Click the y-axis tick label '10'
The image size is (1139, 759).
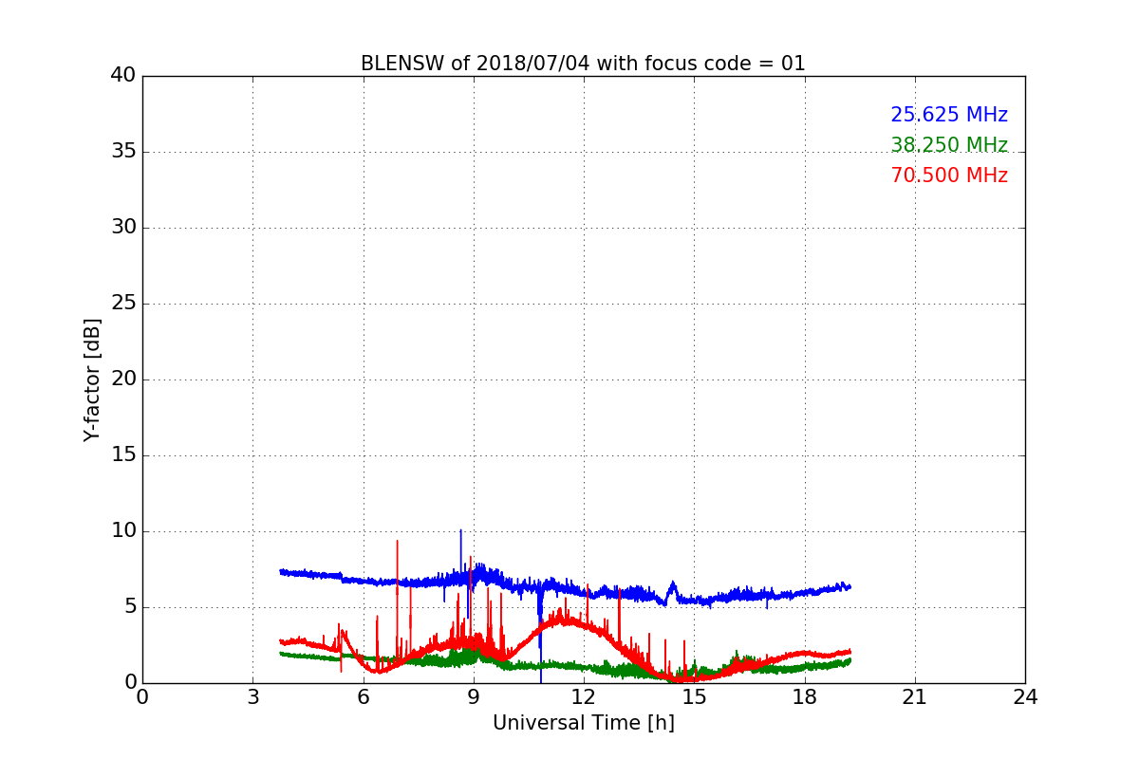click(x=123, y=531)
